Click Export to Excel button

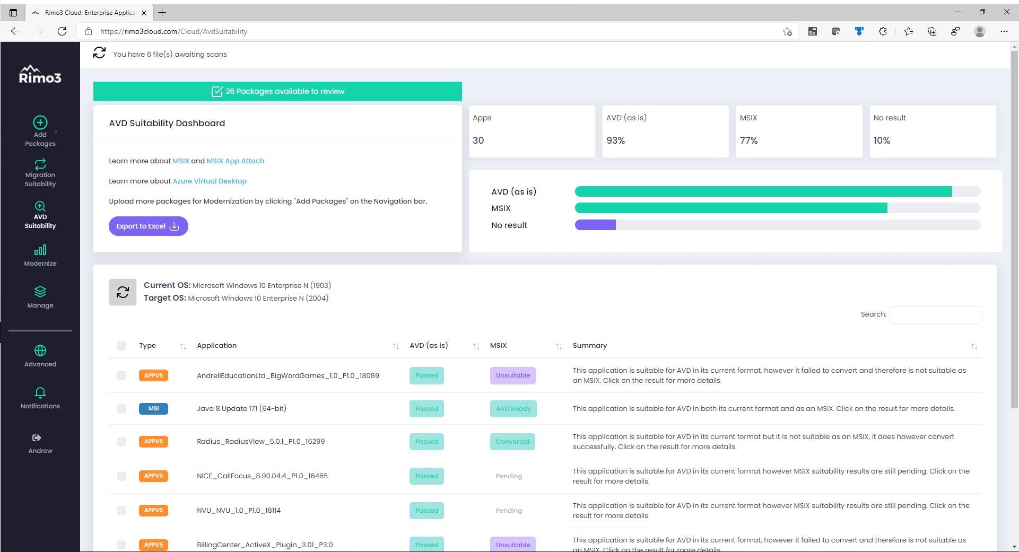click(148, 226)
